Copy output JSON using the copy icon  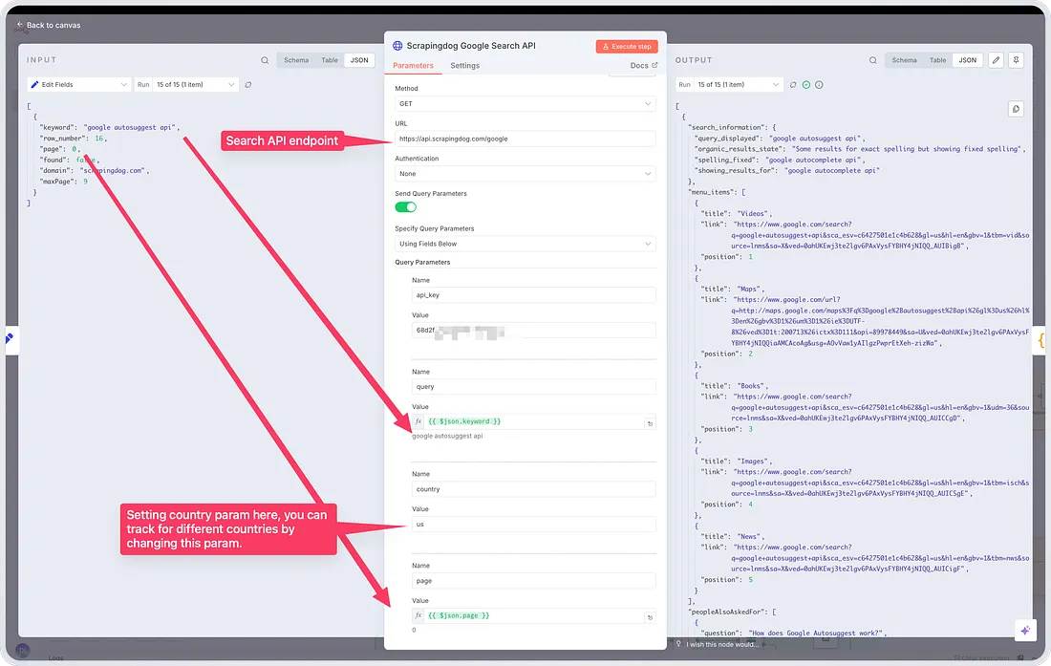1015,109
